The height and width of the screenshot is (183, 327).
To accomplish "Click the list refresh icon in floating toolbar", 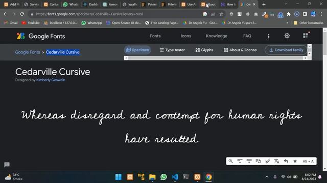I will tap(258, 161).
